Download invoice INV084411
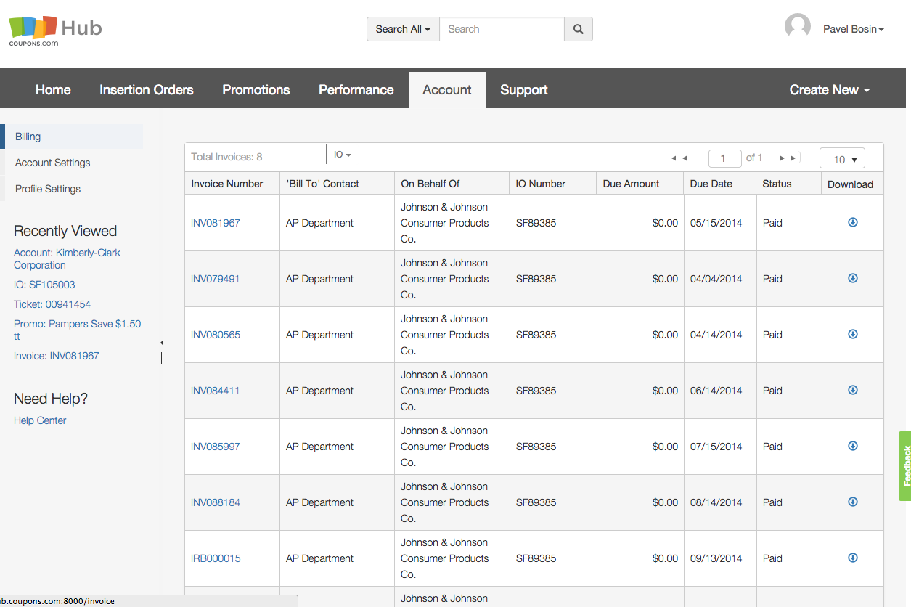 pyautogui.click(x=853, y=390)
